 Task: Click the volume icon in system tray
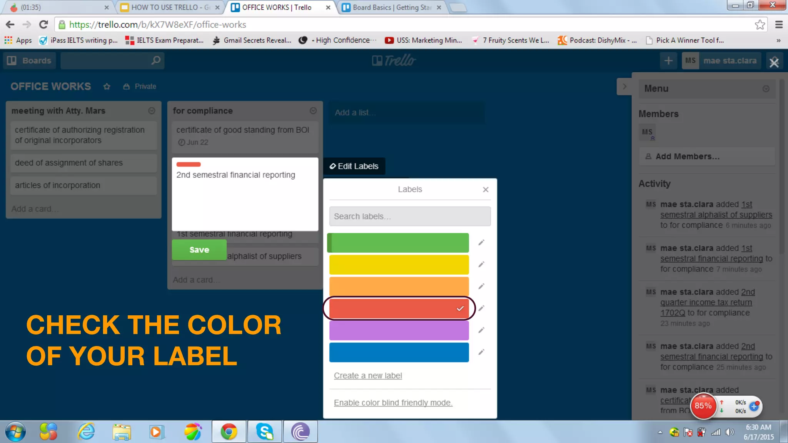click(729, 432)
